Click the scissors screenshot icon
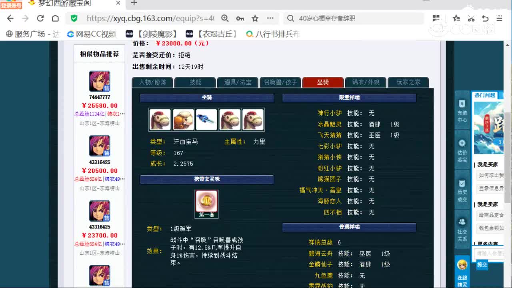Image resolution: width=512 pixels, height=288 pixels. [x=471, y=18]
